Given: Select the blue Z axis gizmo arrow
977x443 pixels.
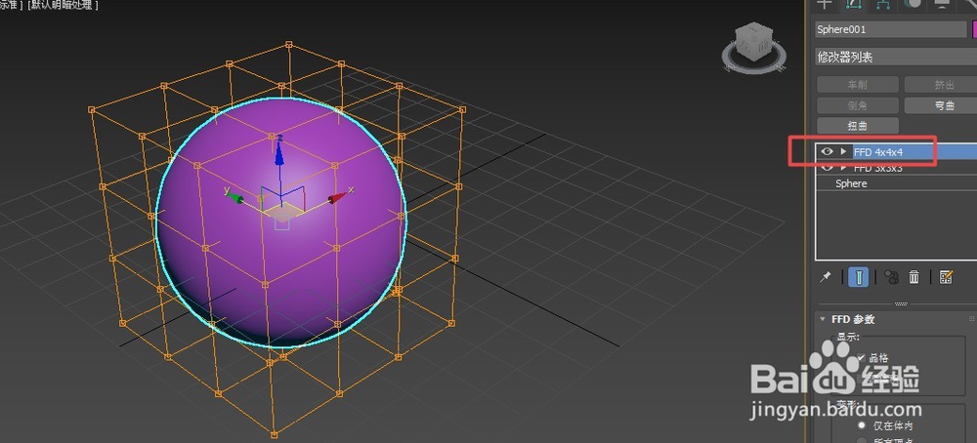Looking at the screenshot, I should coord(279,152).
